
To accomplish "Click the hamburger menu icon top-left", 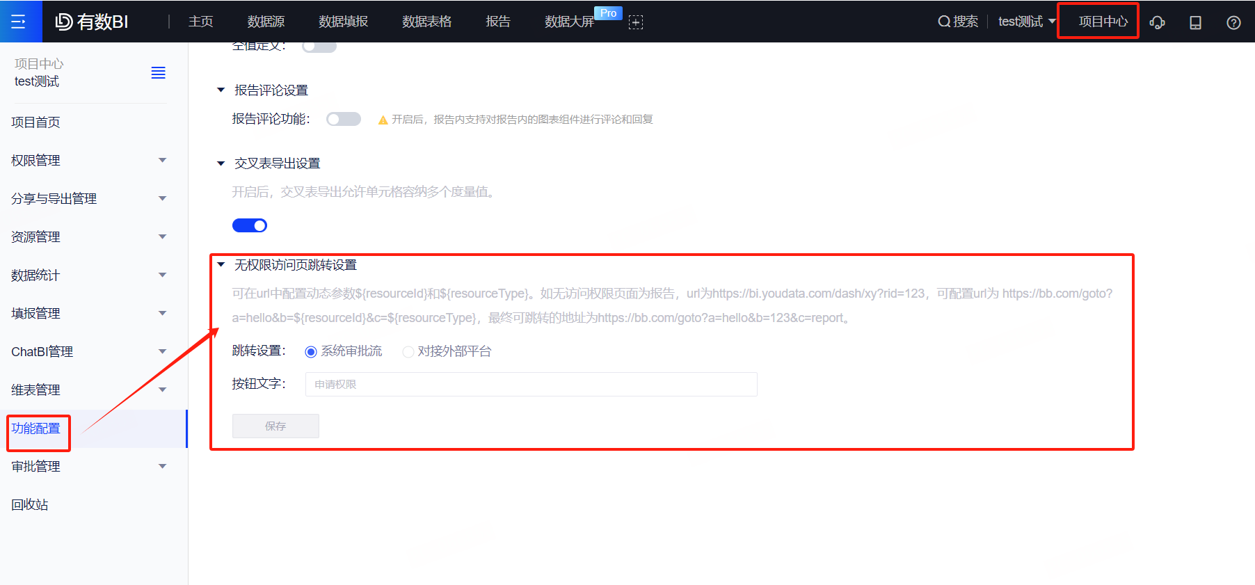I will [x=19, y=22].
